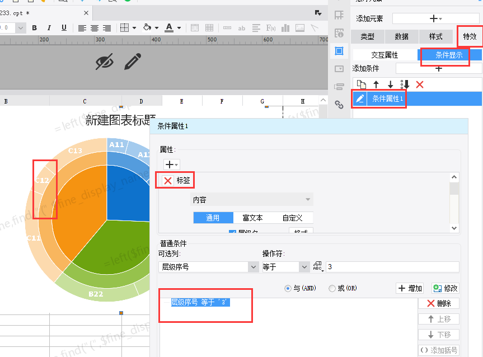Open the 属性 add-property plus dropdown
This screenshot has width=483, height=357.
coord(172,165)
